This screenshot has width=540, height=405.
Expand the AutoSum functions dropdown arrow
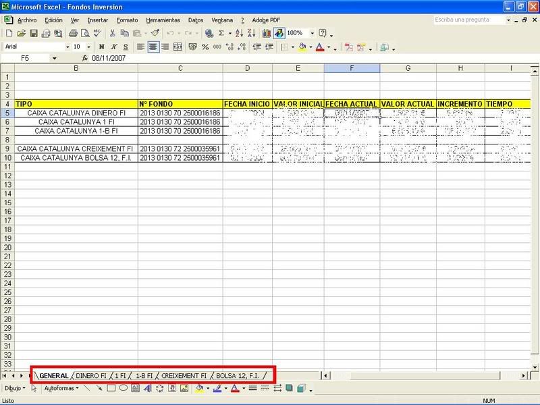tap(230, 33)
